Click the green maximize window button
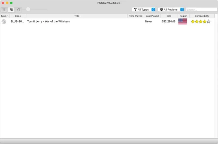Viewport: 218px width, 144px height. [x=11, y=3]
